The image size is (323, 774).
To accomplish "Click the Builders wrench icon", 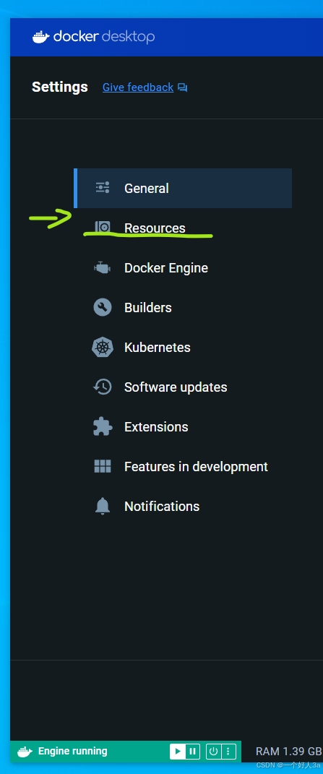I will click(x=103, y=308).
